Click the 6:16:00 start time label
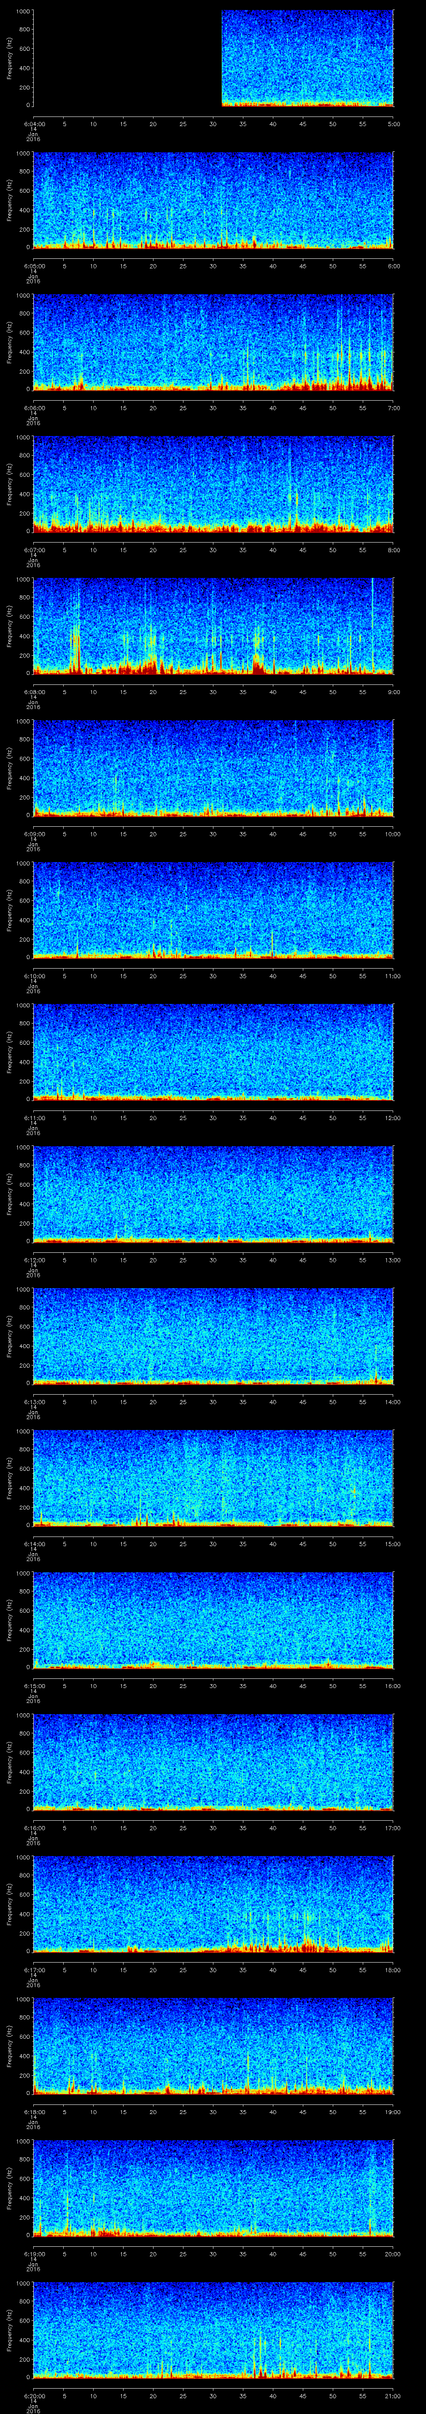426x2414 pixels. (33, 1827)
